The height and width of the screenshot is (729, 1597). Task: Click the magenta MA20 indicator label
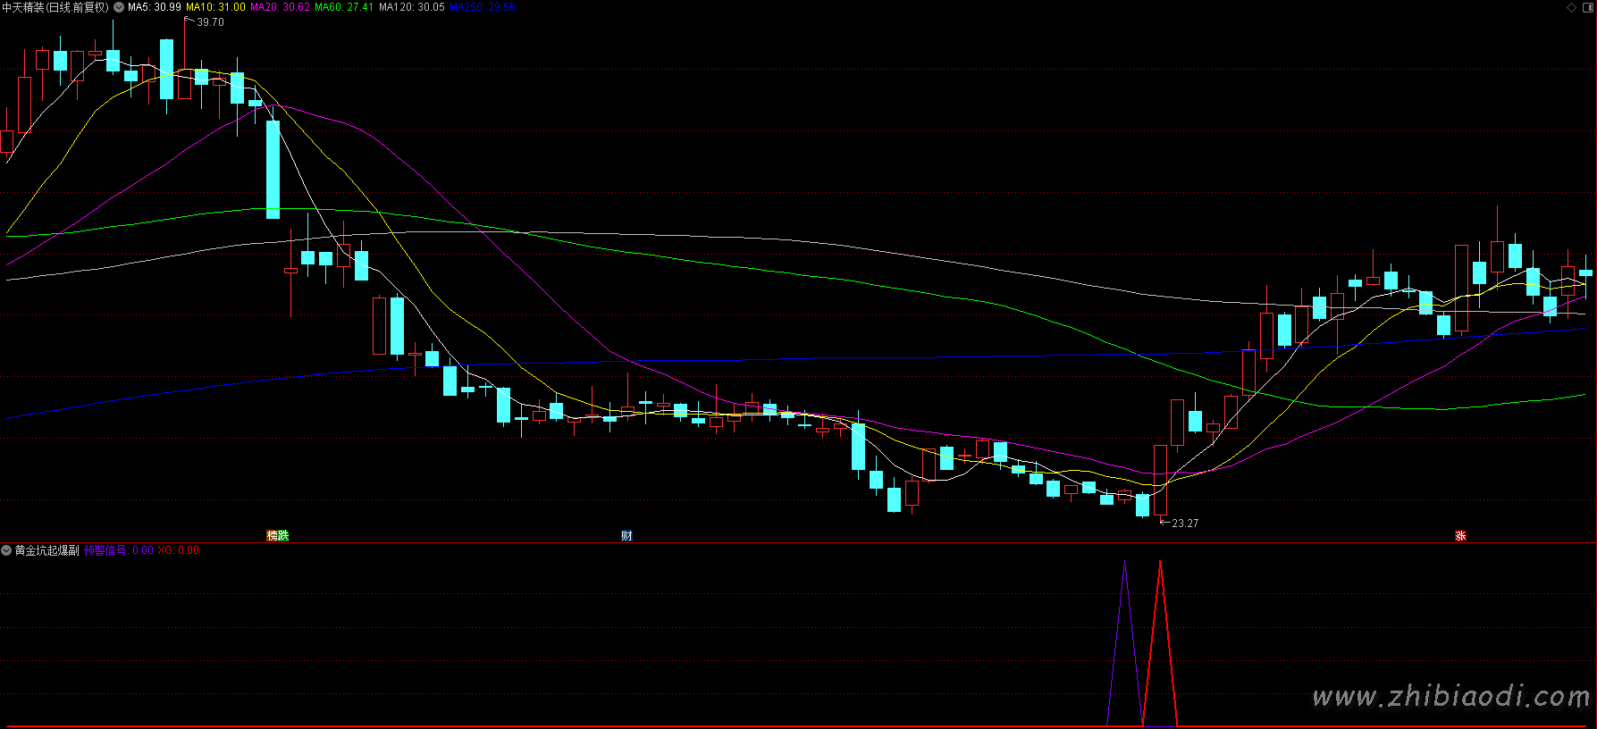280,7
